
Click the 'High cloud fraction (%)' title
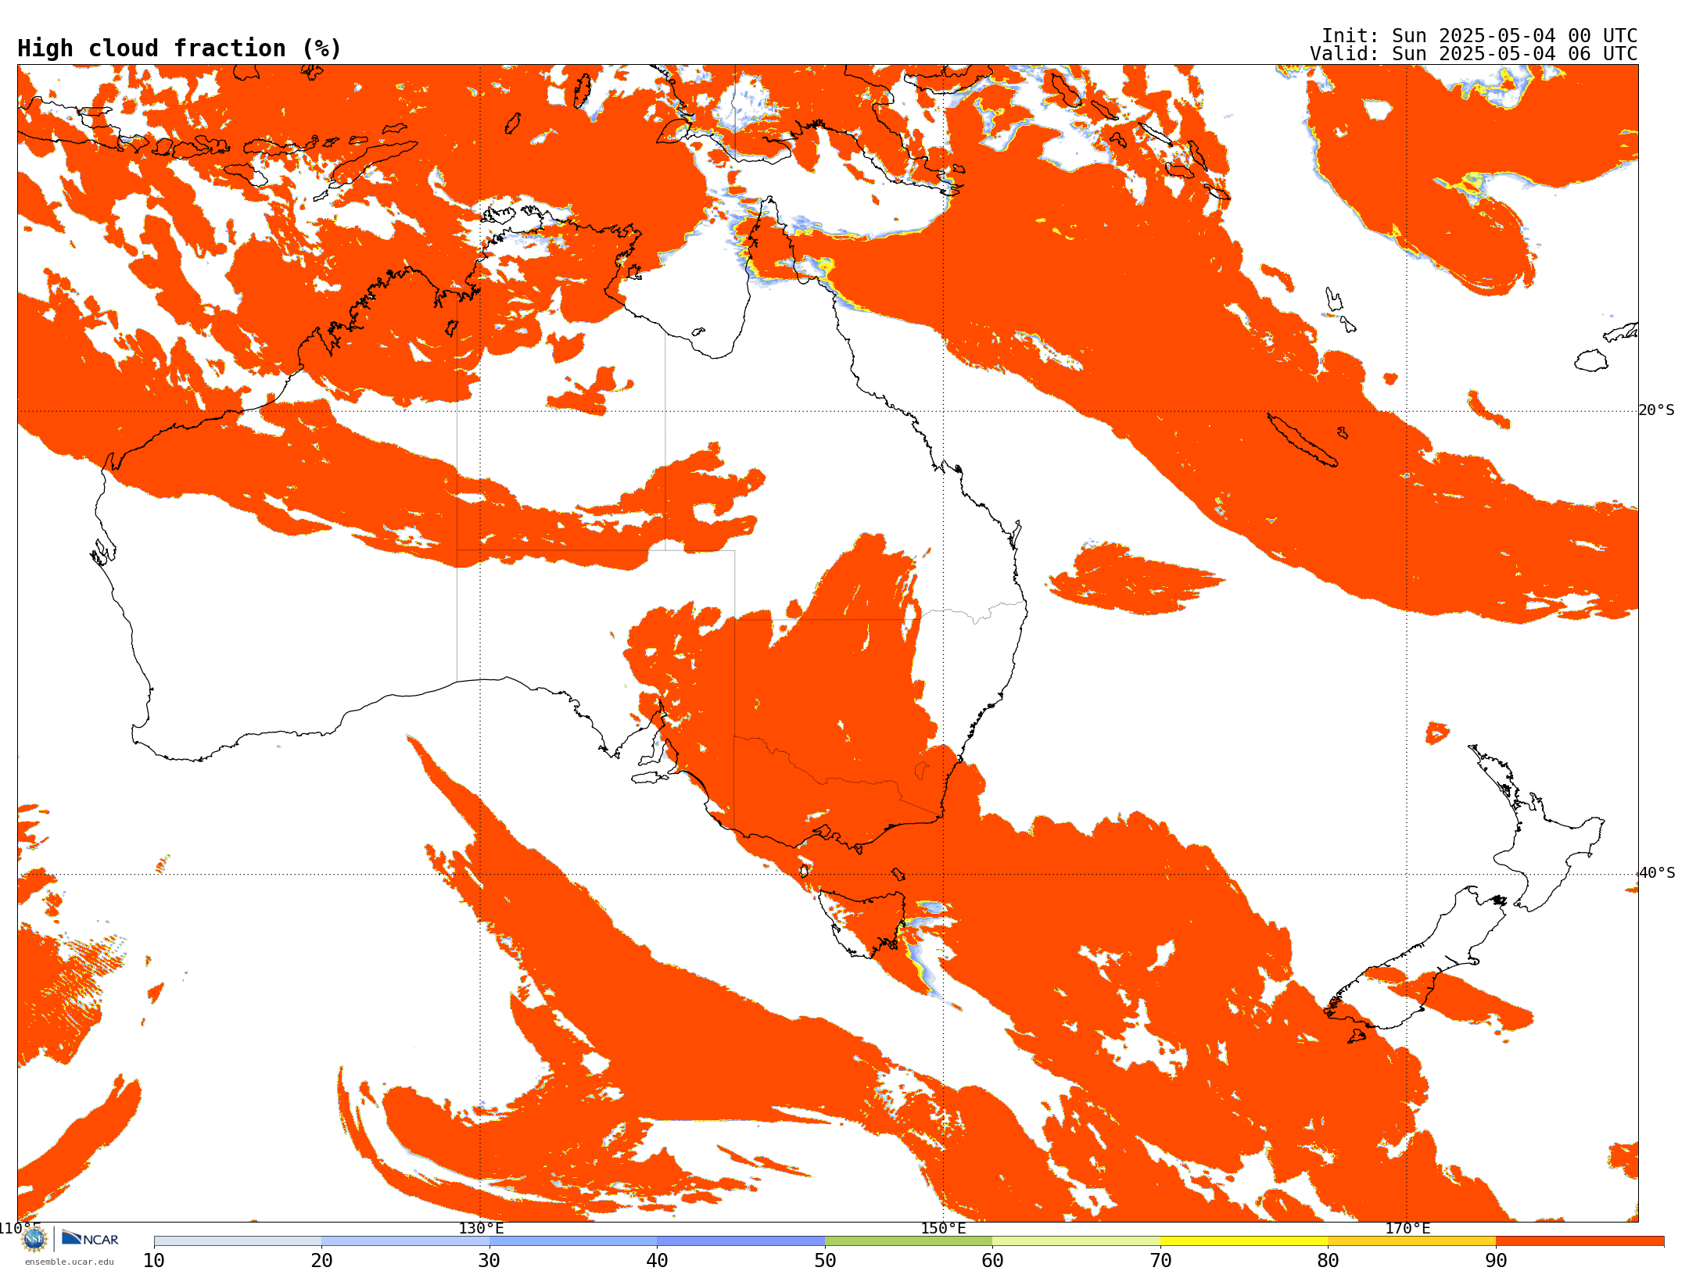click(x=180, y=48)
